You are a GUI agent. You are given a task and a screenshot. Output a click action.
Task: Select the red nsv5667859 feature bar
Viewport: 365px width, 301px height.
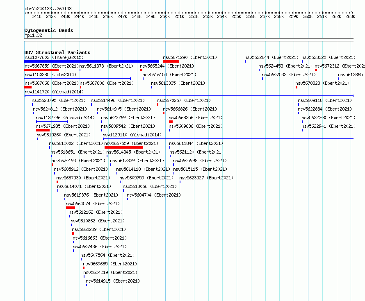(x=41, y=70)
